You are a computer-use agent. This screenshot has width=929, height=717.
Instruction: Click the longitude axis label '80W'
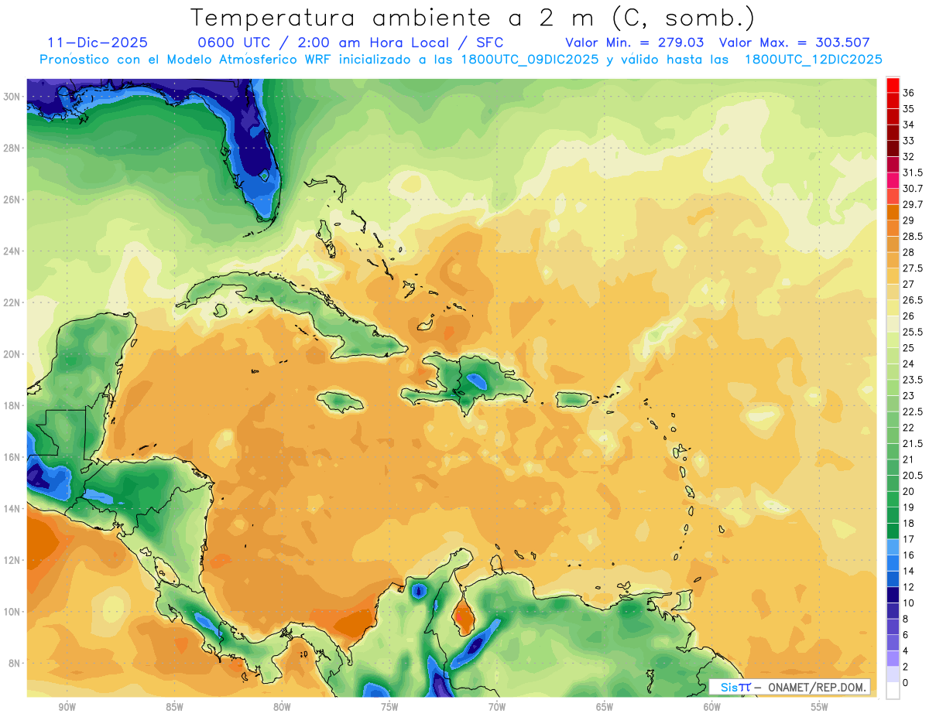(x=282, y=708)
